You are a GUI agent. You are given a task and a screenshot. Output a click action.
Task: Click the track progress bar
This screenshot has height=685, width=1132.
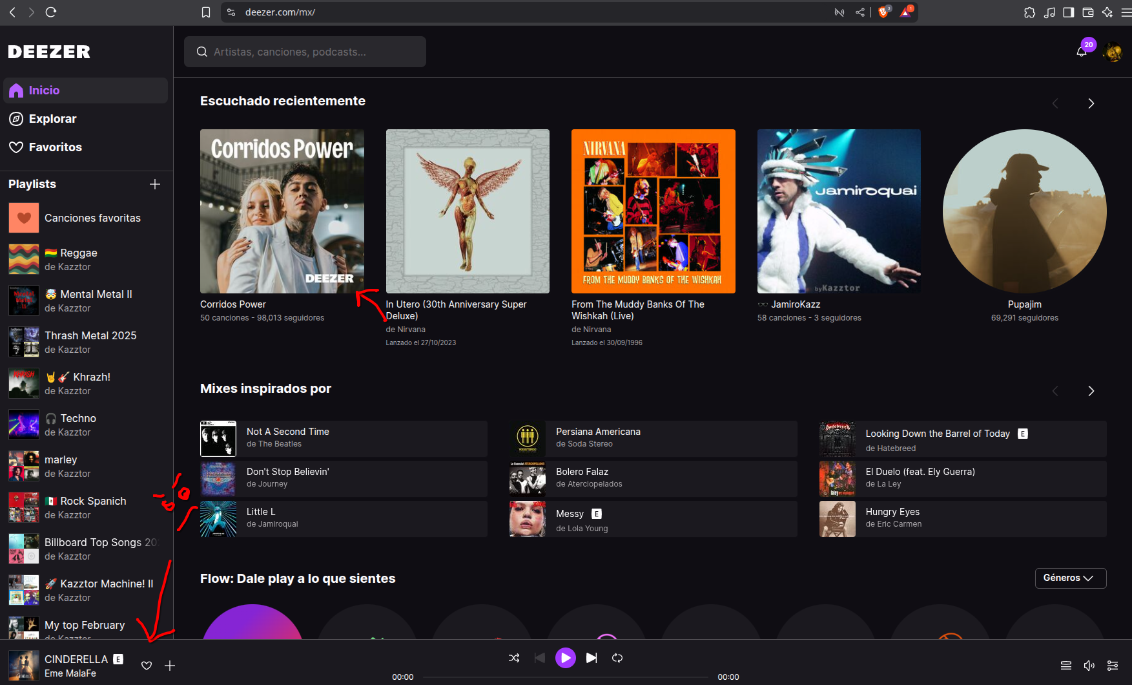point(566,677)
